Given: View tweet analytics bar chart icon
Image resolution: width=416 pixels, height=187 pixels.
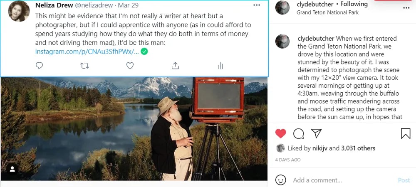Looking at the screenshot, I should click(220, 66).
